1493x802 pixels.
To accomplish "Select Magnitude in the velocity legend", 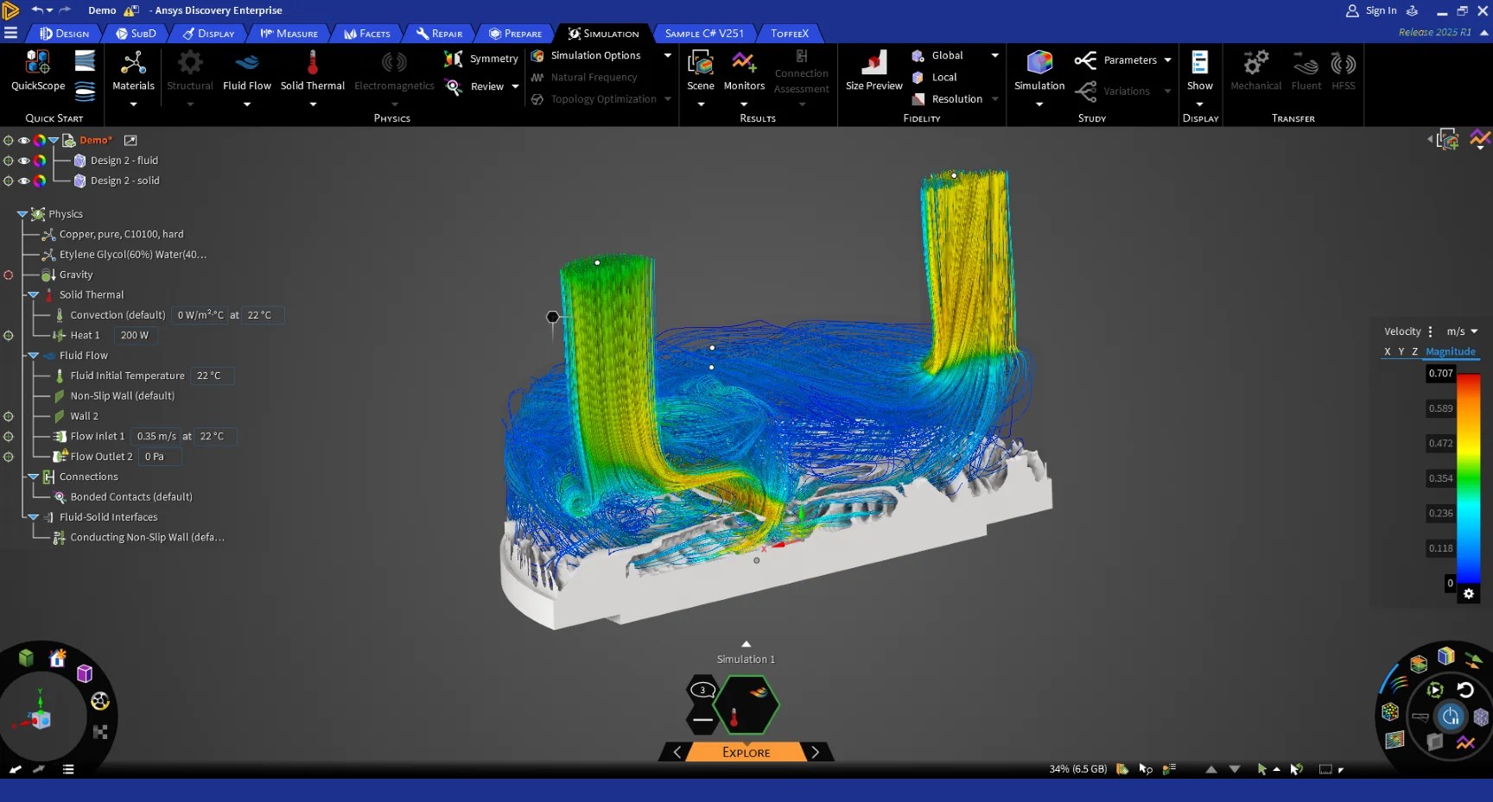I will [1451, 351].
